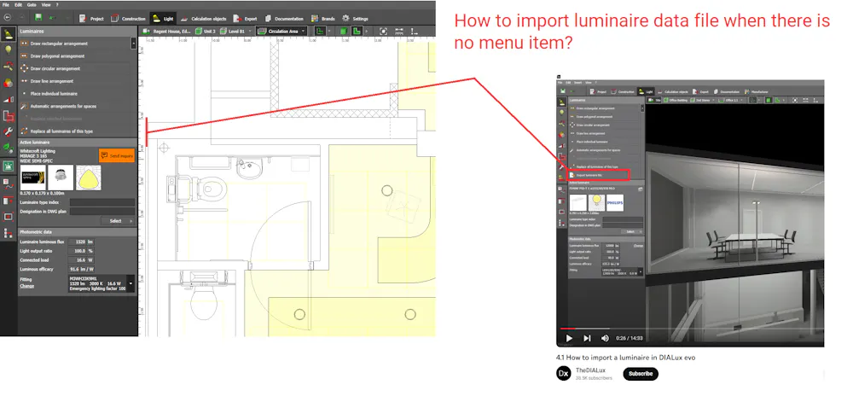Click the Subscribe button under video
Image resolution: width=853 pixels, height=396 pixels.
[641, 374]
